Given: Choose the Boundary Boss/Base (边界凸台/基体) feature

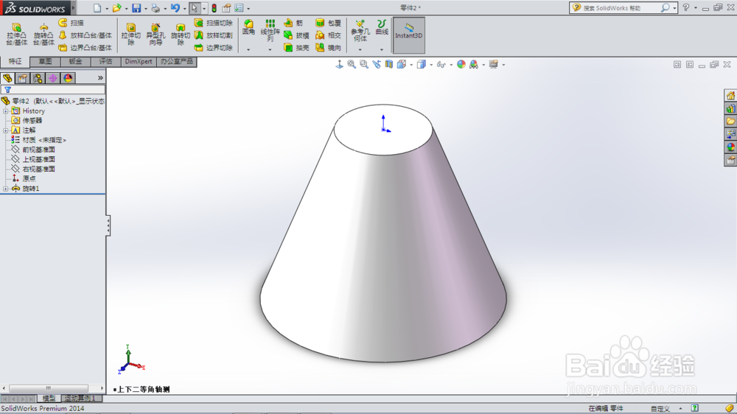Looking at the screenshot, I should point(85,47).
